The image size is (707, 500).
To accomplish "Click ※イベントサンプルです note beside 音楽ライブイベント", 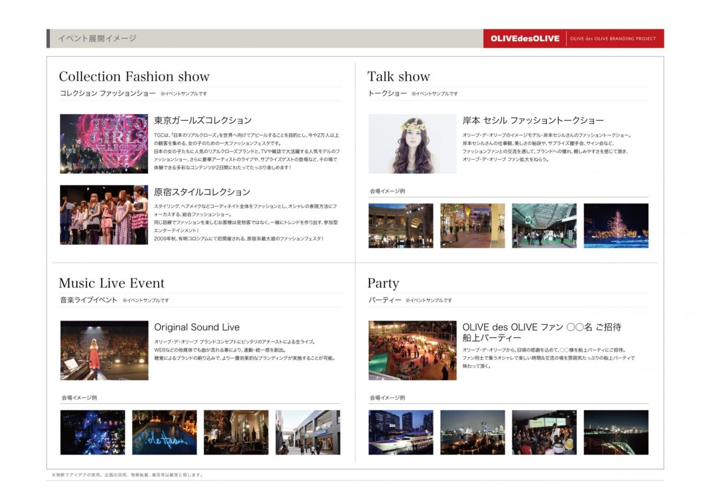I will pyautogui.click(x=146, y=301).
